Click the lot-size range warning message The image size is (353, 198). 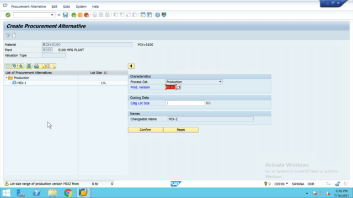coord(59,184)
